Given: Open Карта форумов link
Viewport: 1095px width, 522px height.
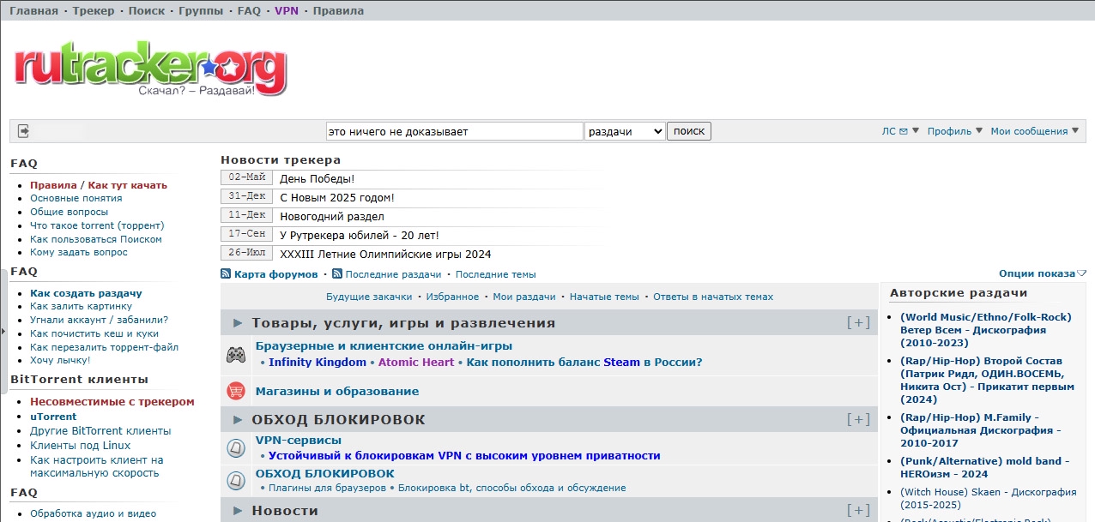Looking at the screenshot, I should [x=275, y=274].
